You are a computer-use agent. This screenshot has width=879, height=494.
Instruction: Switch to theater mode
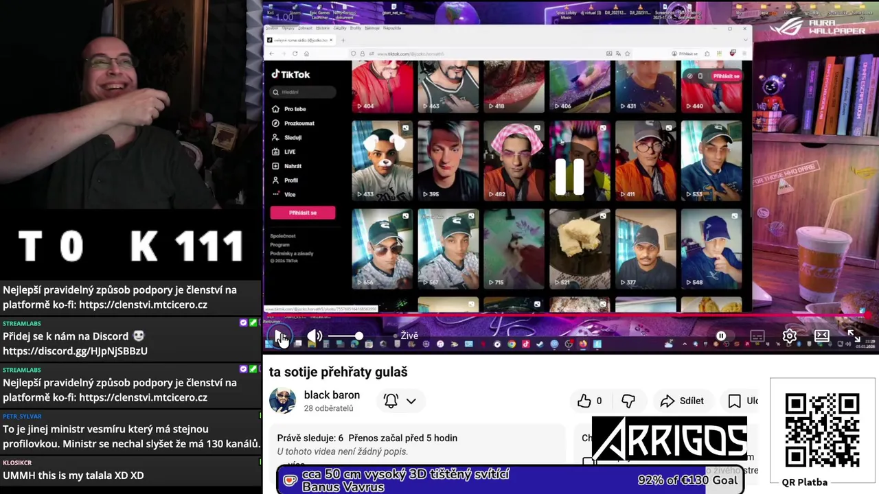822,336
